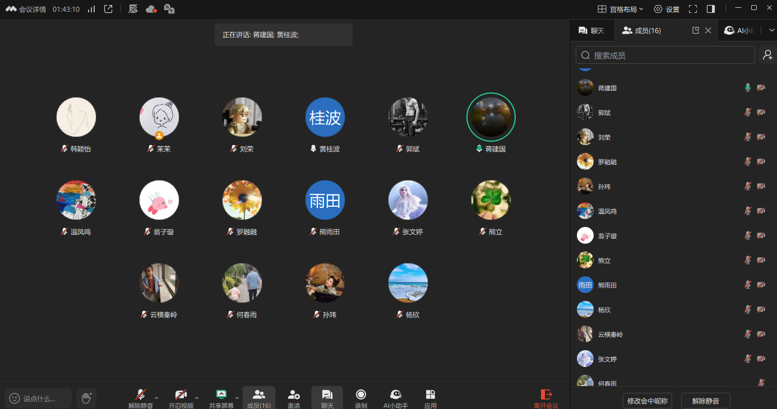This screenshot has height=409, width=777.
Task: Toggle the sidebar panel icon in top bar
Action: coord(711,9)
